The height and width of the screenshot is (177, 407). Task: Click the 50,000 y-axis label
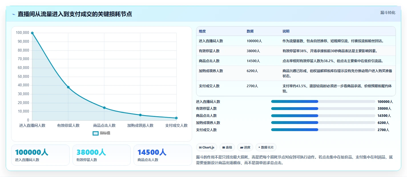(x=23, y=76)
